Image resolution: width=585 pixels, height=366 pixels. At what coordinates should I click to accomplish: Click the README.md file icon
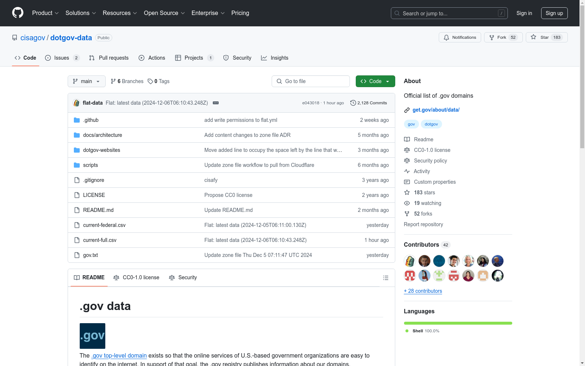(77, 210)
